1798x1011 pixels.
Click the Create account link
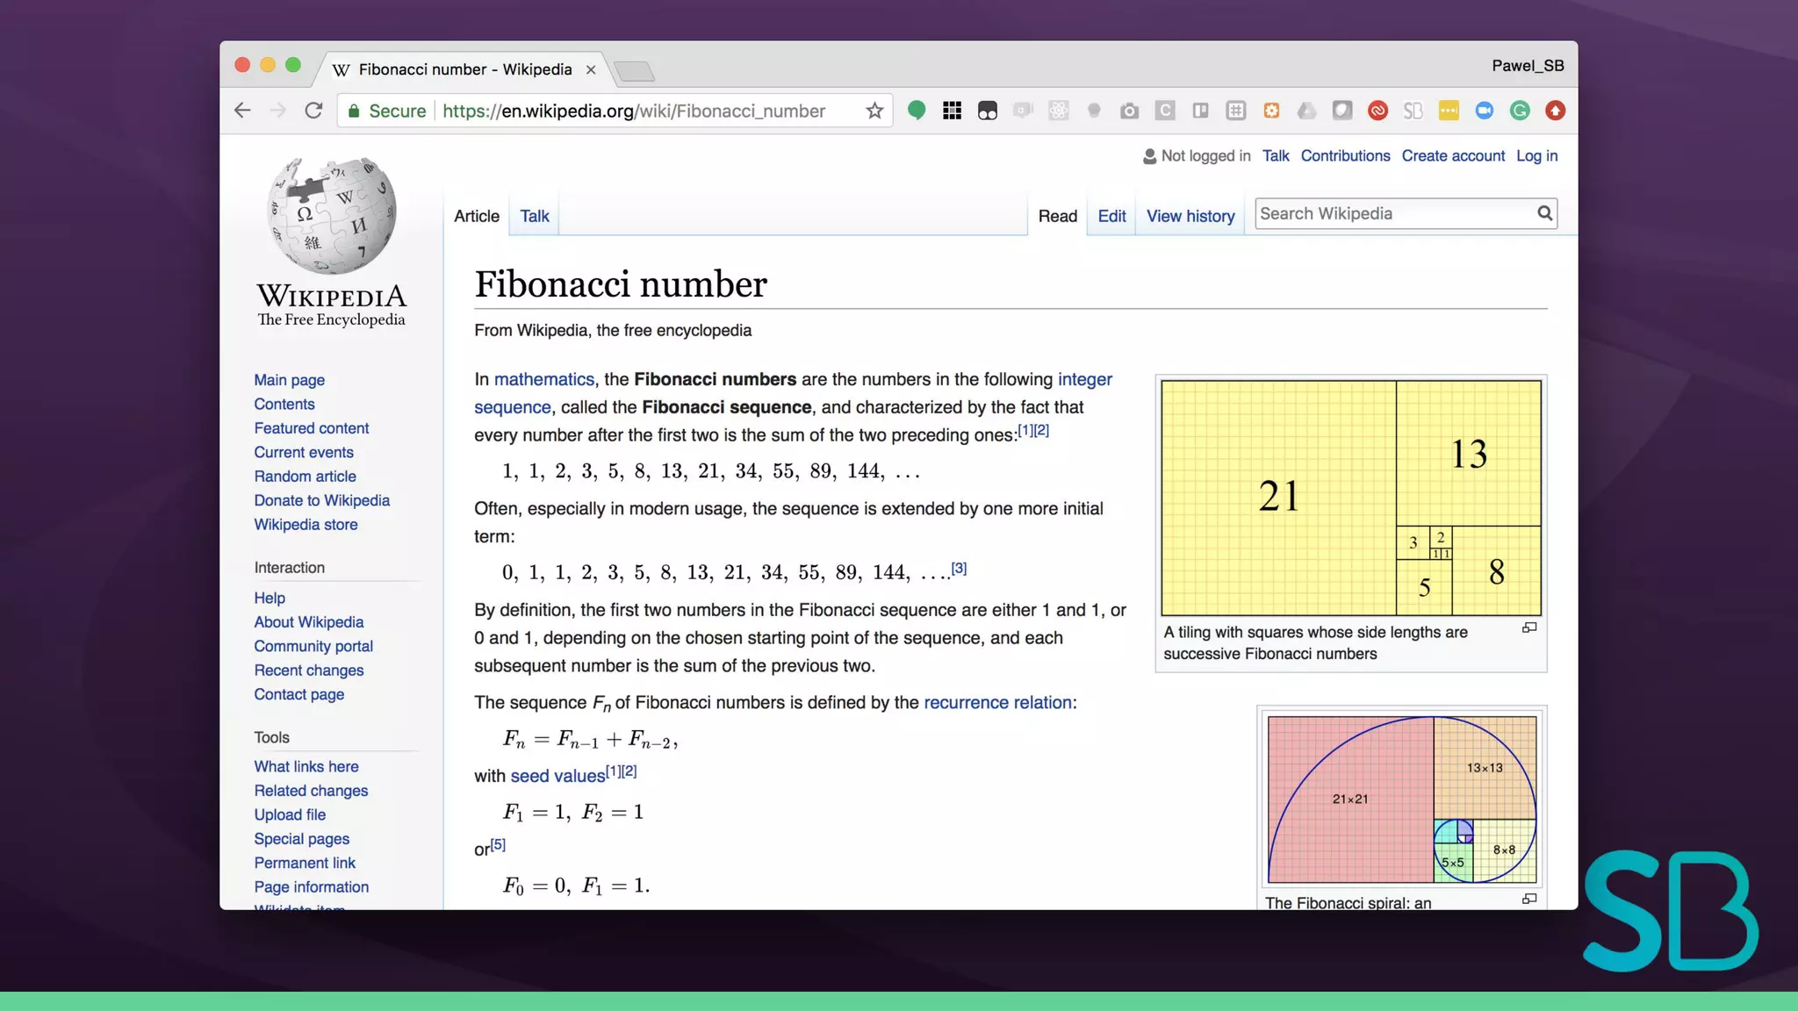1452,155
